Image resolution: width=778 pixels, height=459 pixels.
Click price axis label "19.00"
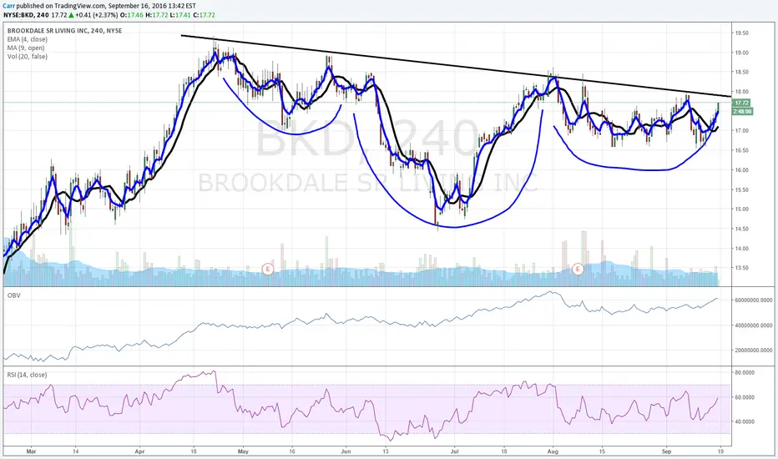tap(742, 53)
